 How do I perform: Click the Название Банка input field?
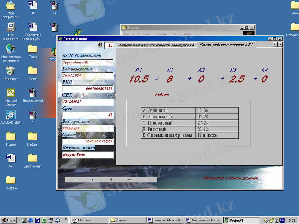click(x=87, y=155)
